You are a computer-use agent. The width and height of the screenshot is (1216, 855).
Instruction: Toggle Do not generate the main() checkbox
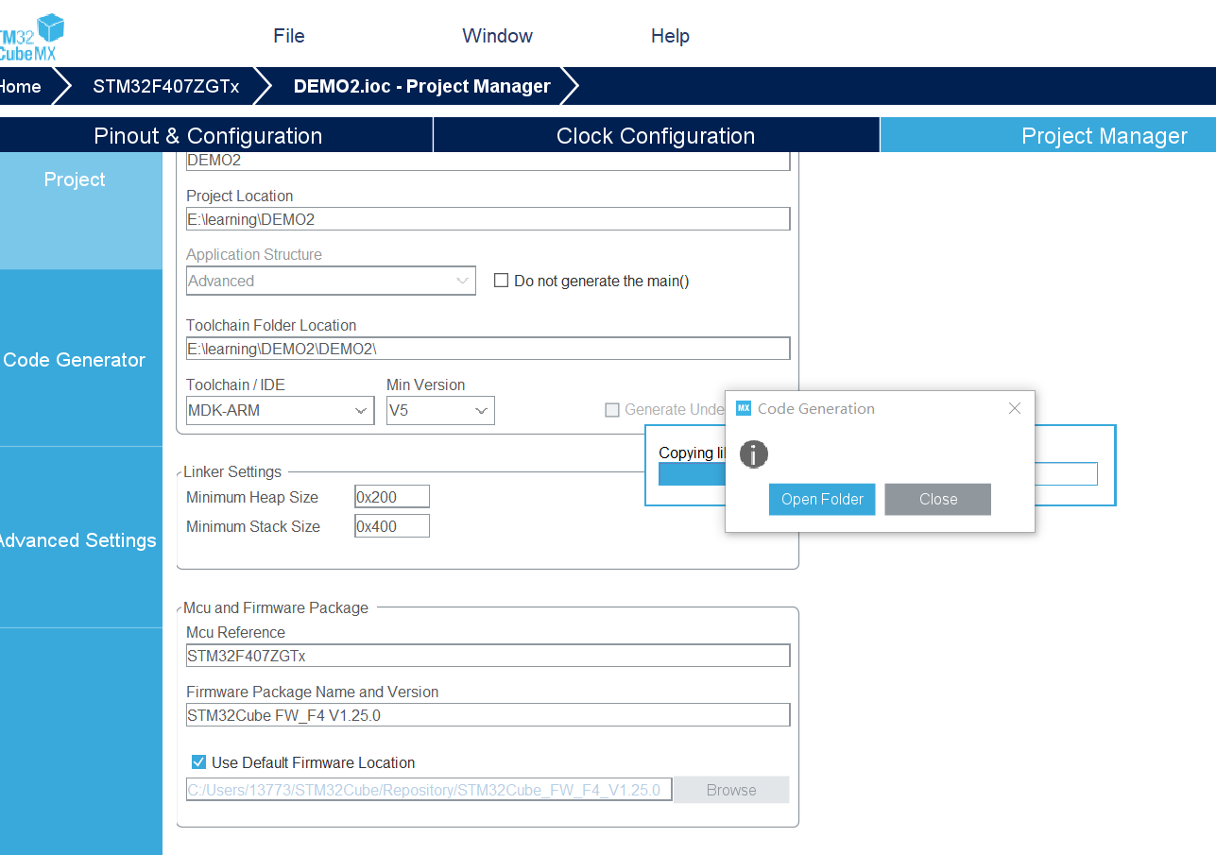click(x=502, y=281)
